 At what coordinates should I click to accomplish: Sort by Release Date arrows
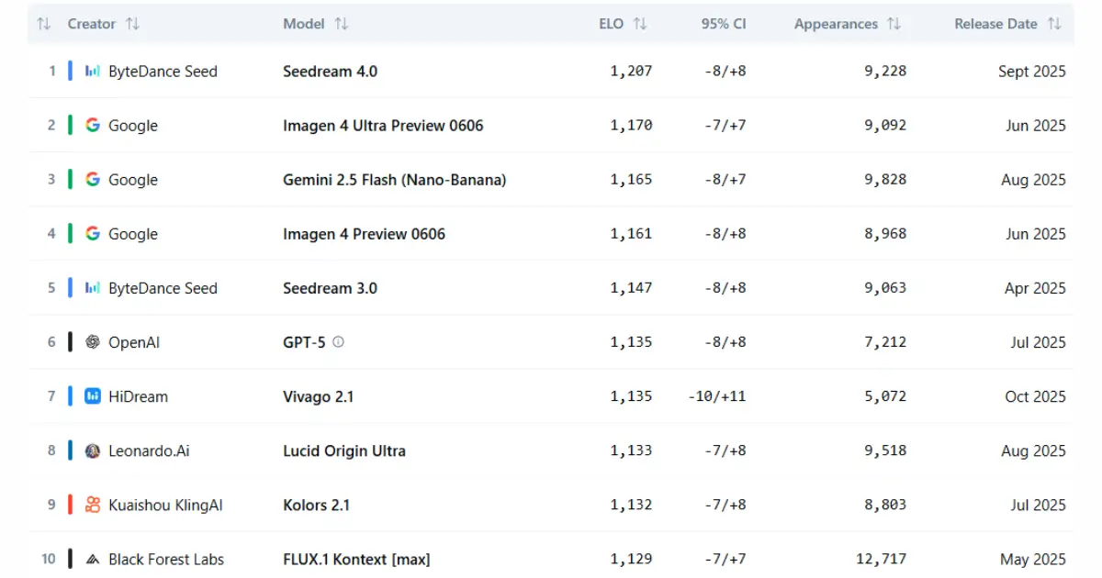click(1054, 24)
